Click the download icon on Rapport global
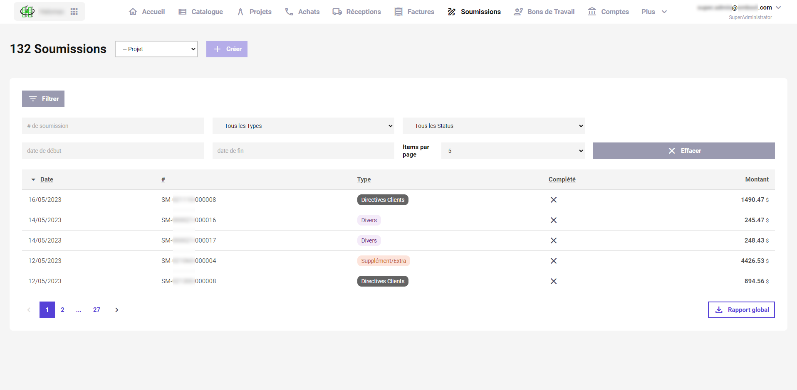This screenshot has height=390, width=797. click(x=718, y=310)
